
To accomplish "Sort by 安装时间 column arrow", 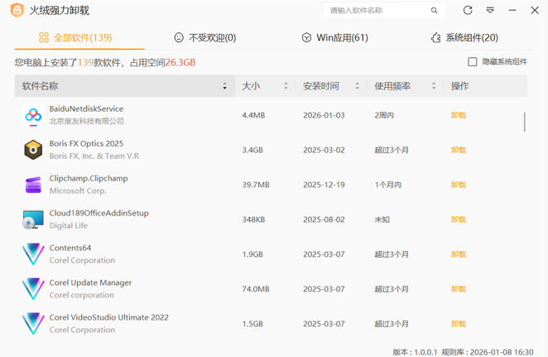I will 357,86.
